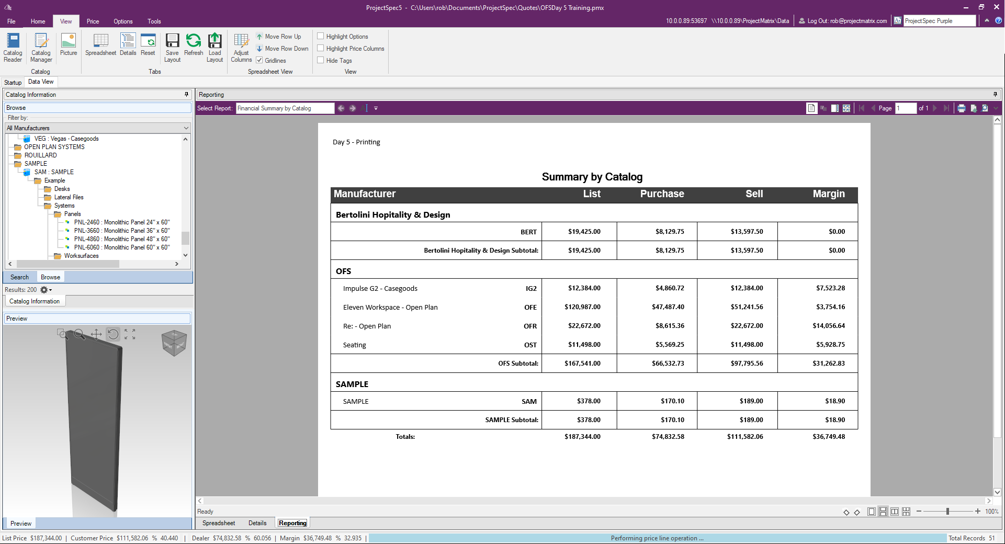Open the File menu
Viewport: 1005px width, 544px height.
click(11, 21)
